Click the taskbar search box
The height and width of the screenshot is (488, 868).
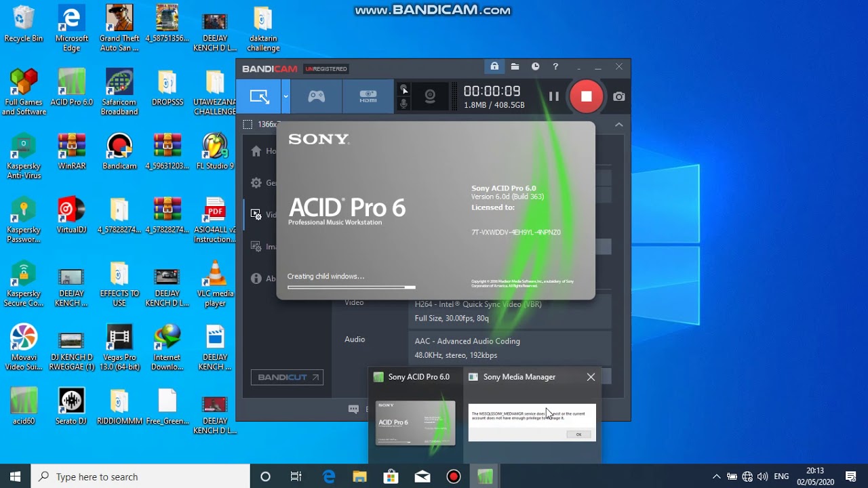click(x=140, y=476)
